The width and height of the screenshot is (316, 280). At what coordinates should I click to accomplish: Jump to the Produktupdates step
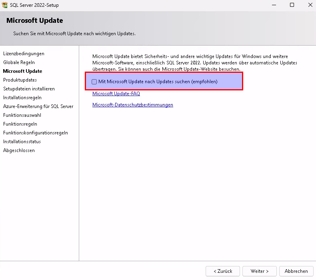[20, 80]
